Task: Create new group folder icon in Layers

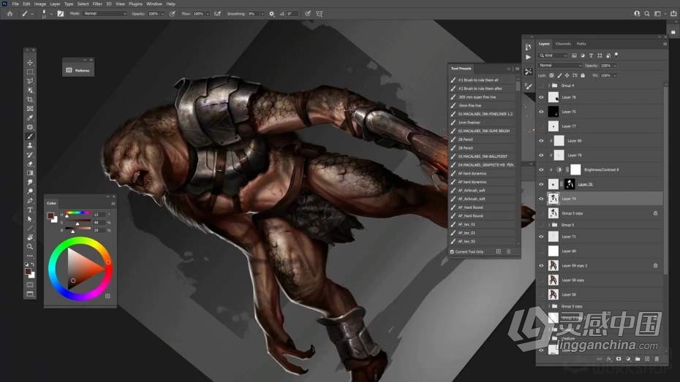Action: tap(638, 359)
